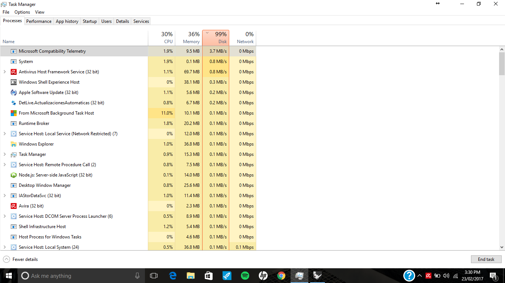The image size is (505, 283).
Task: Click the 11.0% CPU value cell
Action: [x=162, y=113]
